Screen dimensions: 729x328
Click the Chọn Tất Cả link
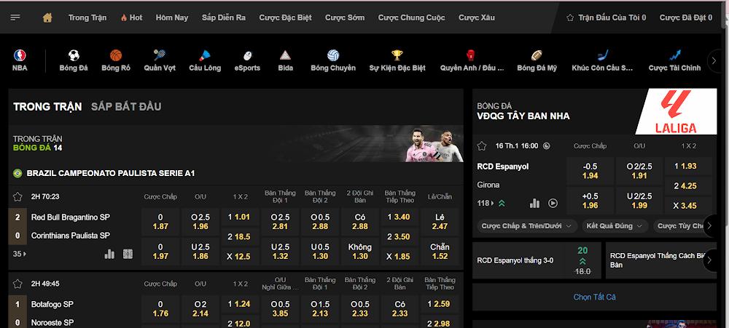pyautogui.click(x=594, y=297)
